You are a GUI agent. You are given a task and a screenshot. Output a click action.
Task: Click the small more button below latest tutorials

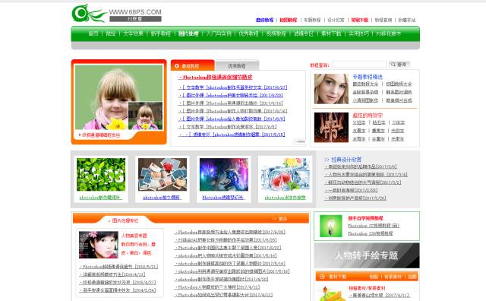(299, 141)
